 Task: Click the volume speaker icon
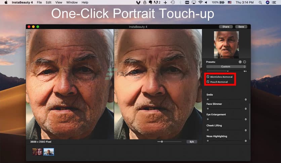(206, 2)
